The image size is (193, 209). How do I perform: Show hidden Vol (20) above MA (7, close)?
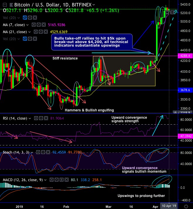pos(25,18)
